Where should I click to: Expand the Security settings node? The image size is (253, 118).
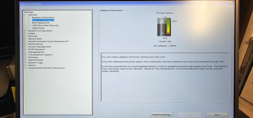click(x=25, y=36)
